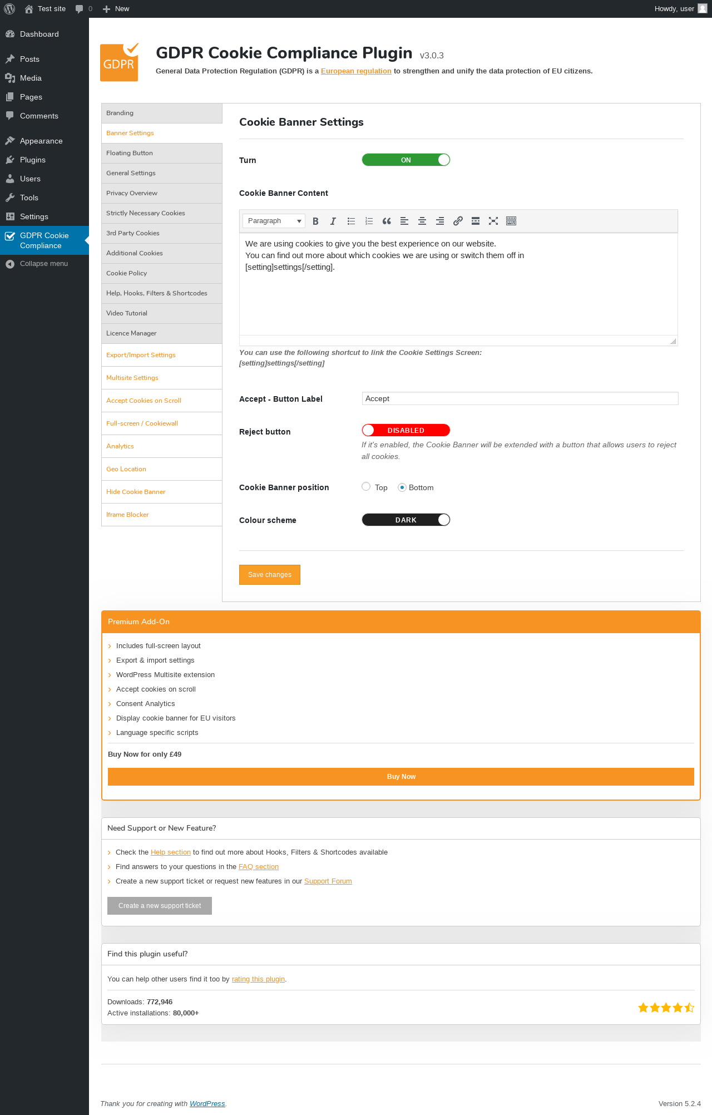
Task: Insert a link via the editor toolbar
Action: pyautogui.click(x=458, y=221)
